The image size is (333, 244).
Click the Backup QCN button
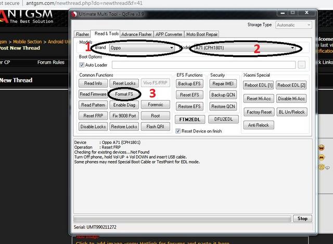(x=223, y=95)
